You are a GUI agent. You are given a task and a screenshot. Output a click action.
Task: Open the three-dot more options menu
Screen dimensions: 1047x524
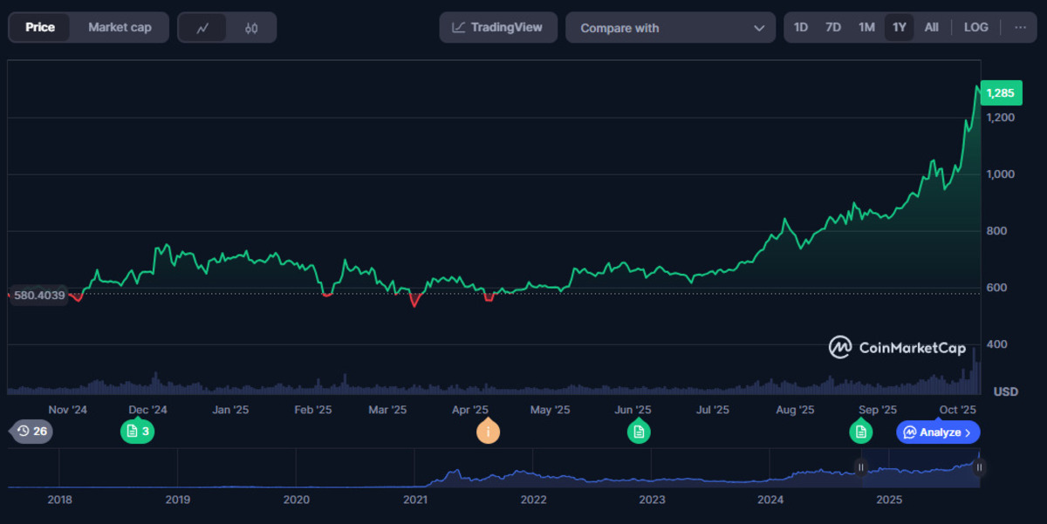click(1020, 27)
